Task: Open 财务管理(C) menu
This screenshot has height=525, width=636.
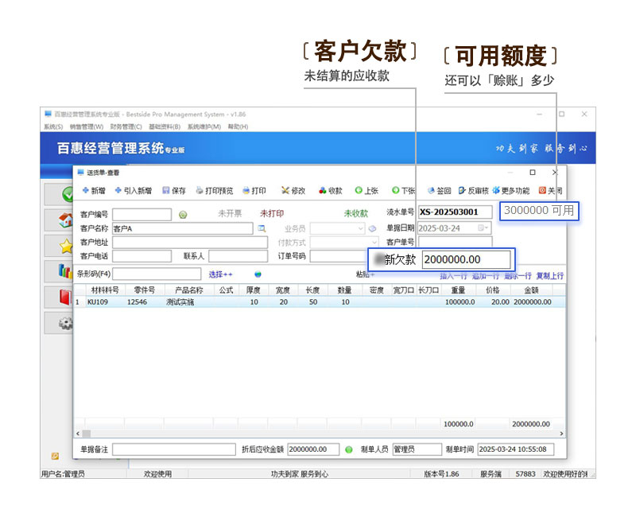Action: (x=126, y=126)
